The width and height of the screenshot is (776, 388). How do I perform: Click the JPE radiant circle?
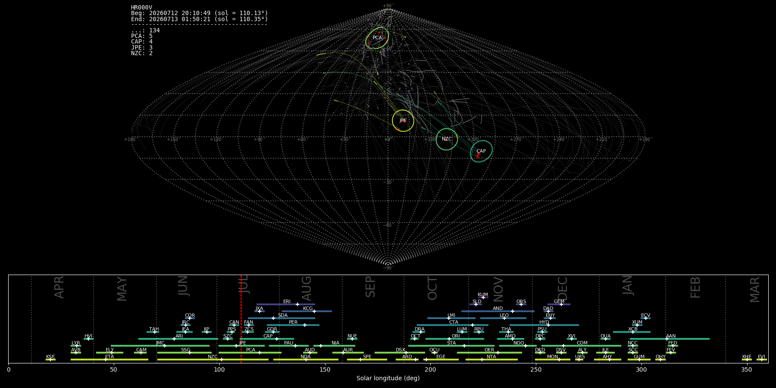tap(403, 121)
